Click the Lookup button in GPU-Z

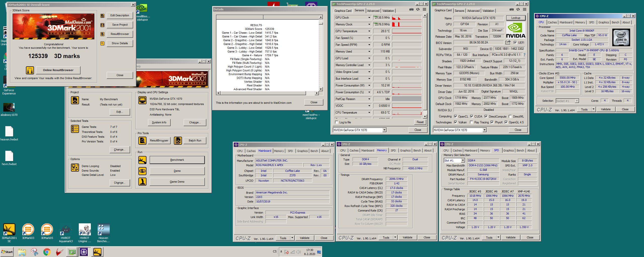[515, 18]
